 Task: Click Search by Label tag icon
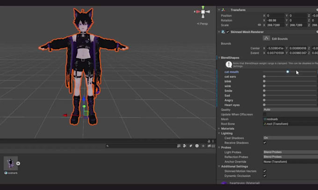click(191, 146)
